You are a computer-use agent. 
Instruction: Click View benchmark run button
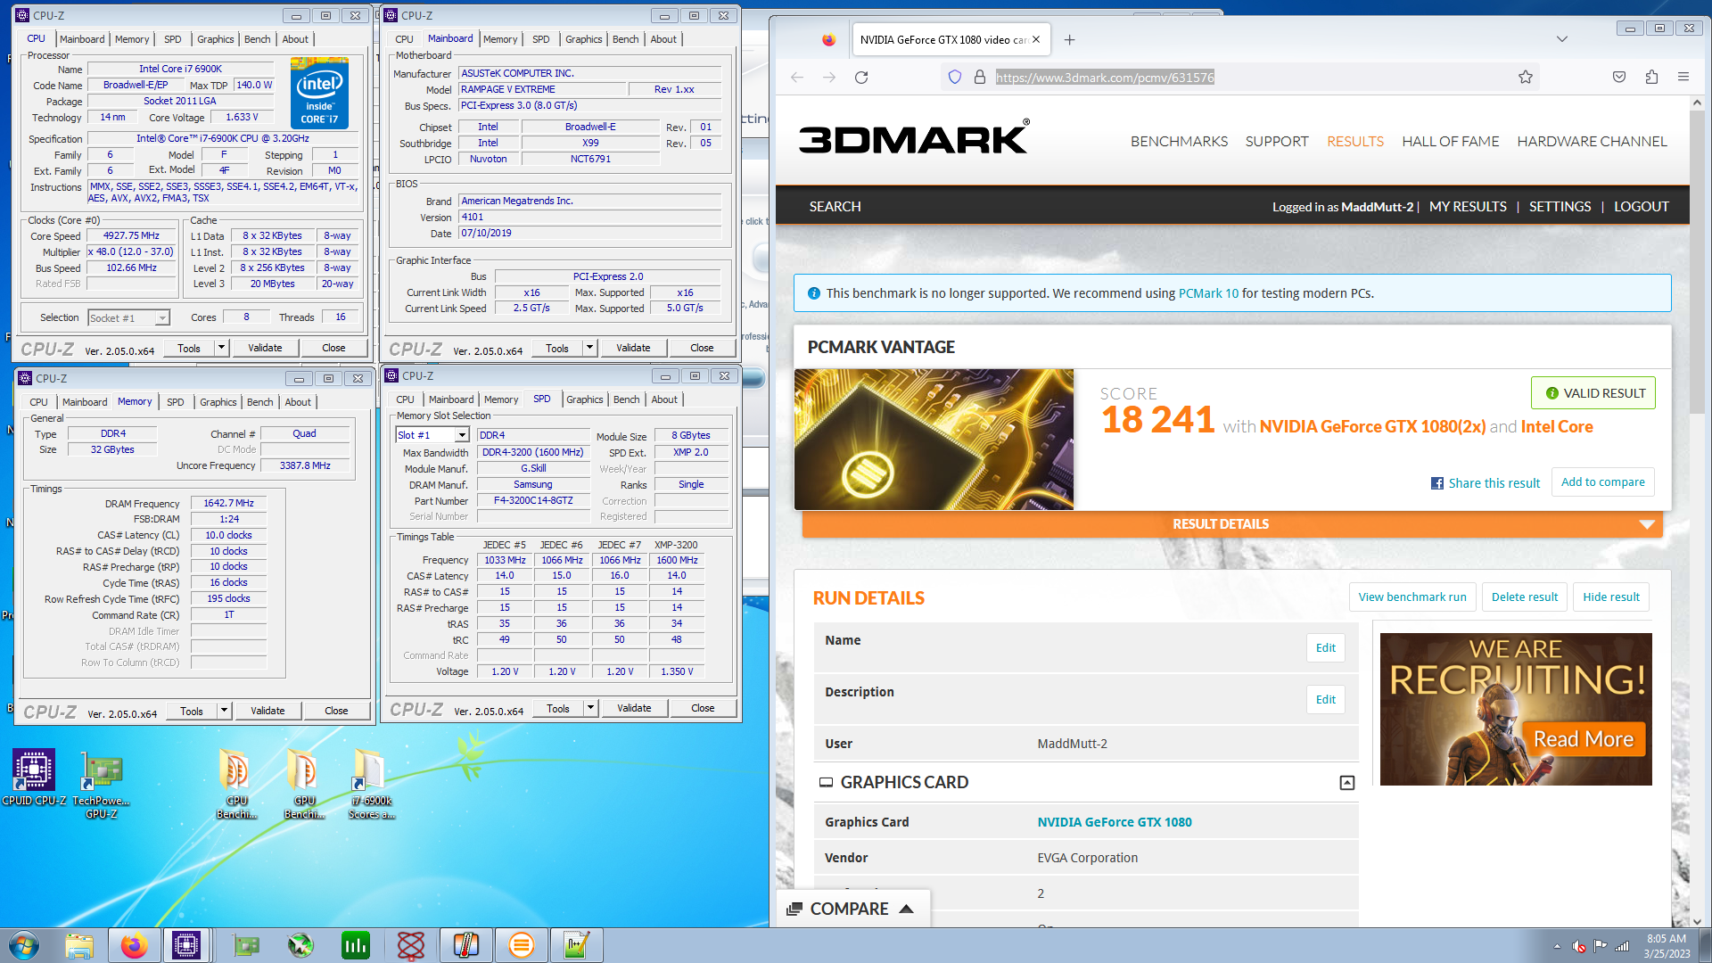pyautogui.click(x=1412, y=597)
